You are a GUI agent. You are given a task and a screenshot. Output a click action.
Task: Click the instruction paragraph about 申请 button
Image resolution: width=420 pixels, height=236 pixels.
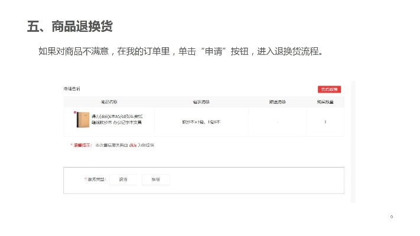tap(181, 51)
